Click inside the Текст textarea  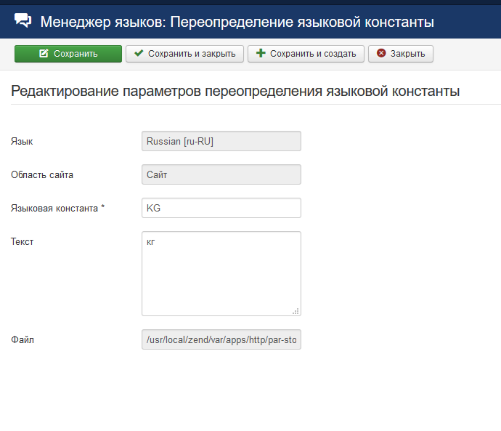(221, 274)
